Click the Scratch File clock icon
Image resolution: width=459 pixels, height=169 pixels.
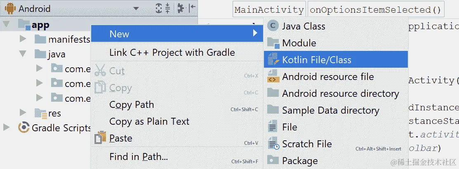coord(273,144)
